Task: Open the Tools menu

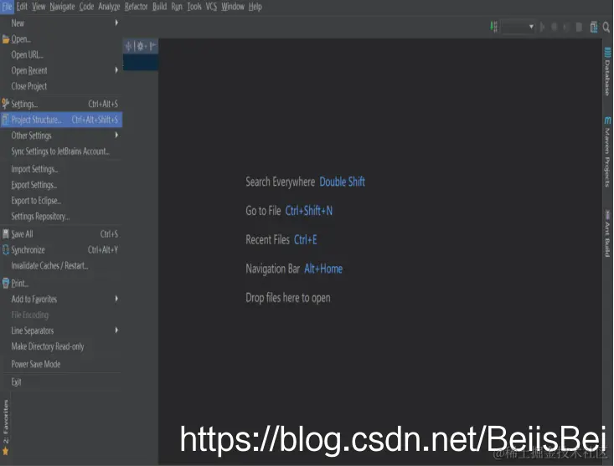Action: coord(194,7)
